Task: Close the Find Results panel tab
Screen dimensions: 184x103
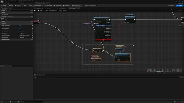Action: click(x=44, y=75)
